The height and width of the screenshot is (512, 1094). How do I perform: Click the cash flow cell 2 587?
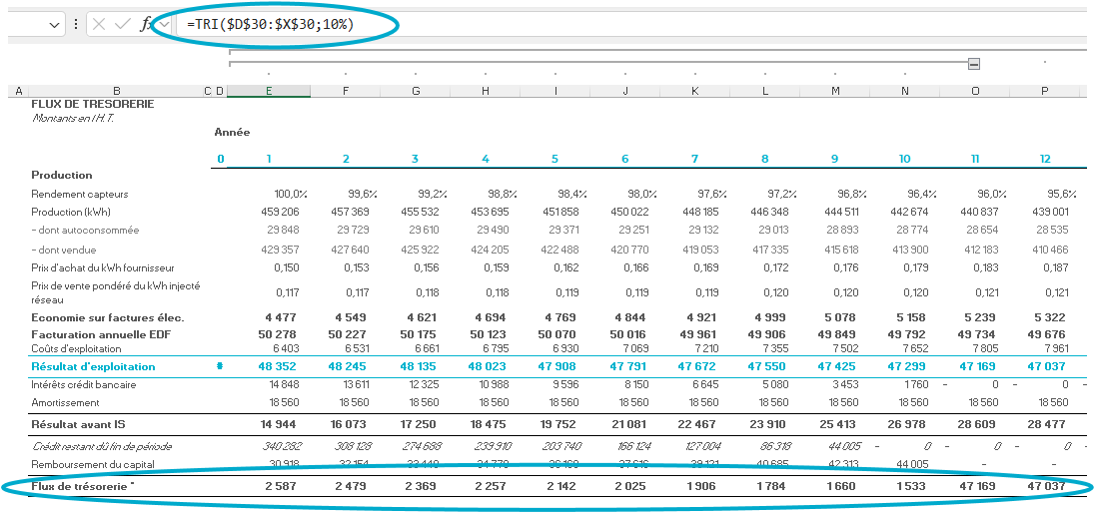[x=281, y=486]
